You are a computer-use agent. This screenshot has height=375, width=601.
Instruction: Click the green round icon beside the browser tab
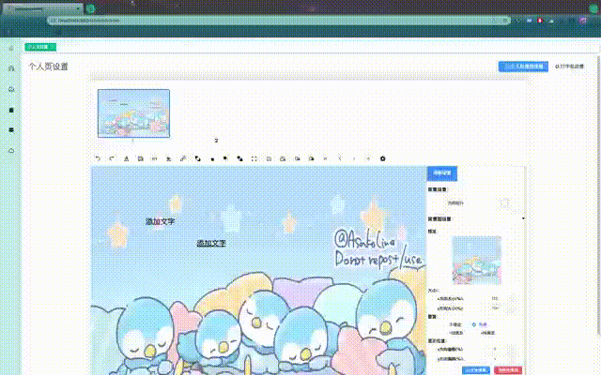click(x=90, y=8)
